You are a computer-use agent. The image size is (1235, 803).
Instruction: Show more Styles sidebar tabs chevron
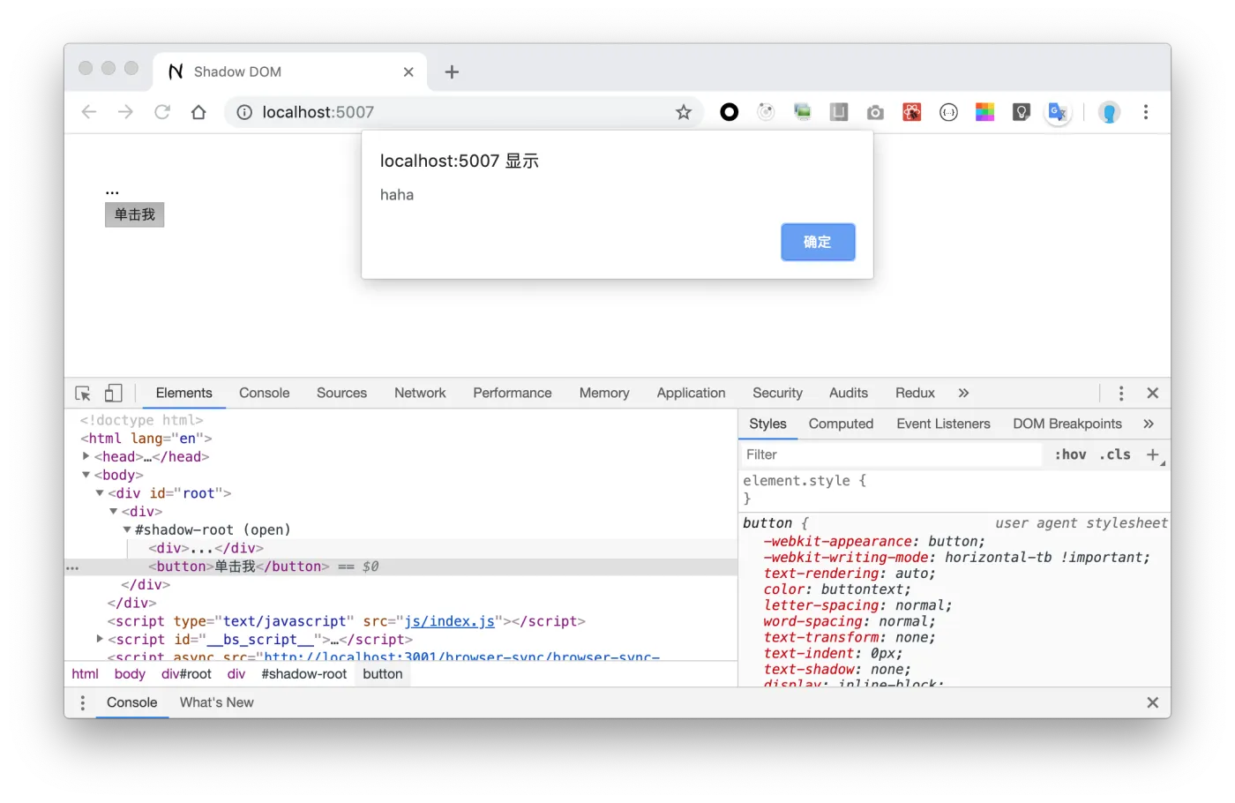coord(1149,424)
